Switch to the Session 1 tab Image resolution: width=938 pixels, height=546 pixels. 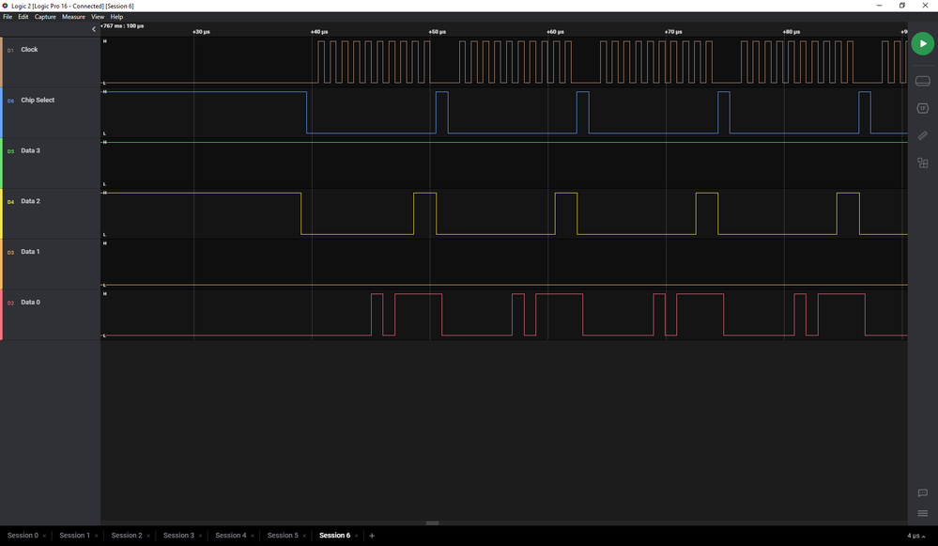point(74,536)
